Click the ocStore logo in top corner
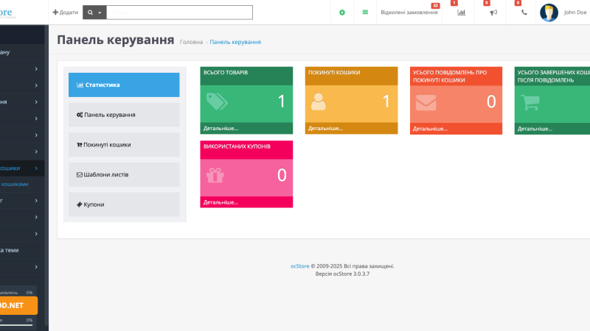 (7, 13)
